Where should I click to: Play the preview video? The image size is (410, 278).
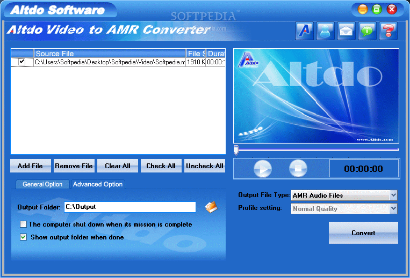(263, 169)
